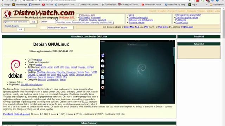
Task: Open the CryptoCoin.cc link
Action: coord(182,22)
